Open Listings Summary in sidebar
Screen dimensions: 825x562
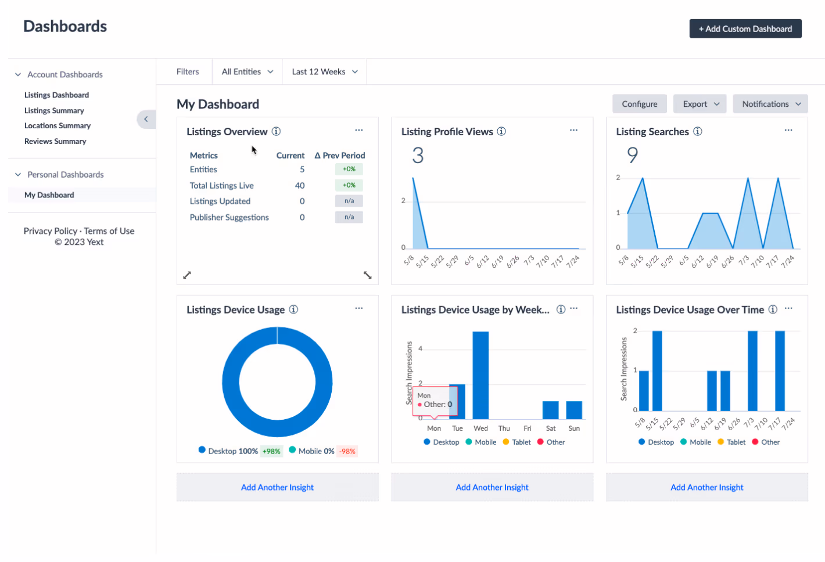click(54, 110)
